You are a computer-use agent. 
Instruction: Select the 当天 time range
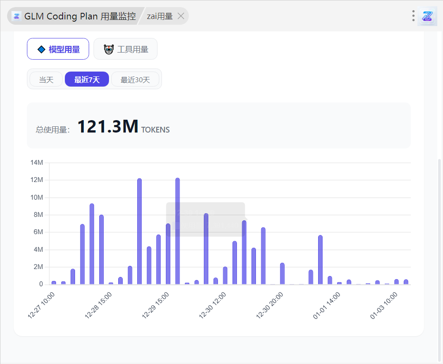pyautogui.click(x=46, y=80)
